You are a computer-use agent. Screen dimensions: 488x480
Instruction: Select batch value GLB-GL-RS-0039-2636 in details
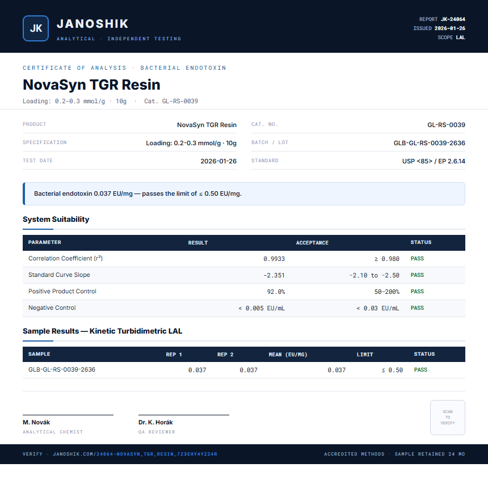click(x=429, y=143)
